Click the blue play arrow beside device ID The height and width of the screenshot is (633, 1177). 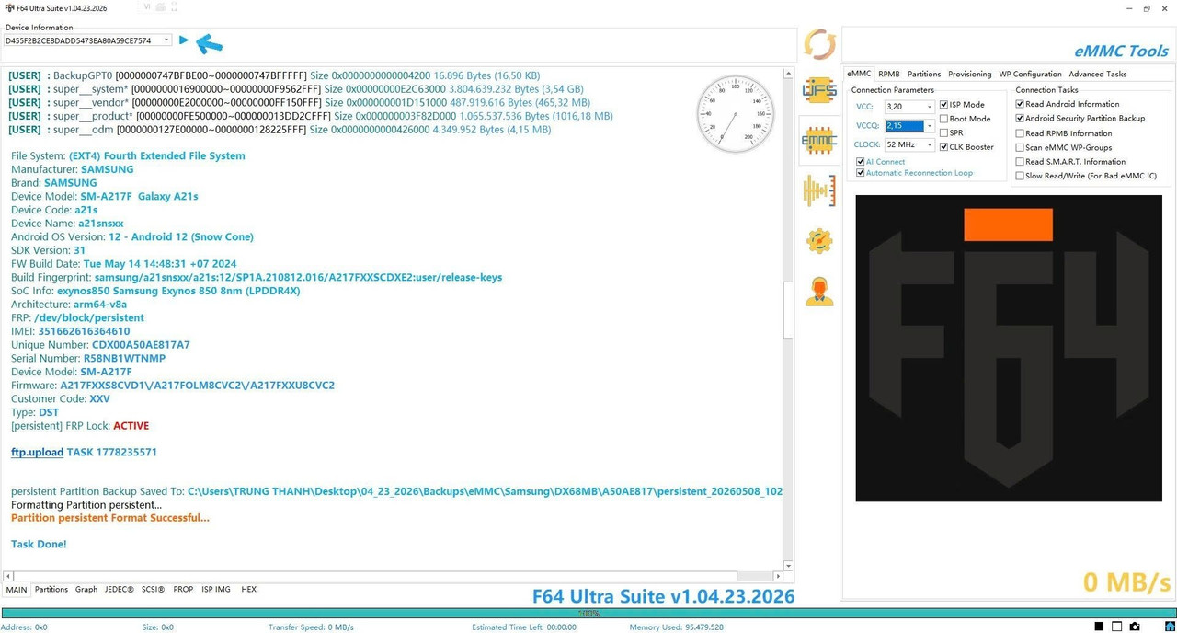184,40
